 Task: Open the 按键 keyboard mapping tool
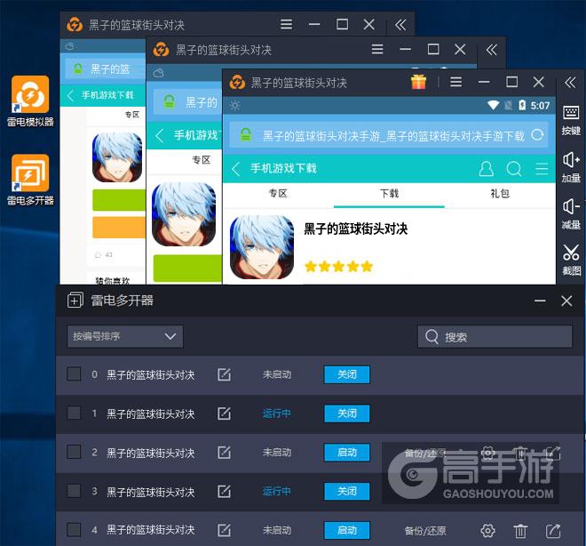pyautogui.click(x=571, y=120)
